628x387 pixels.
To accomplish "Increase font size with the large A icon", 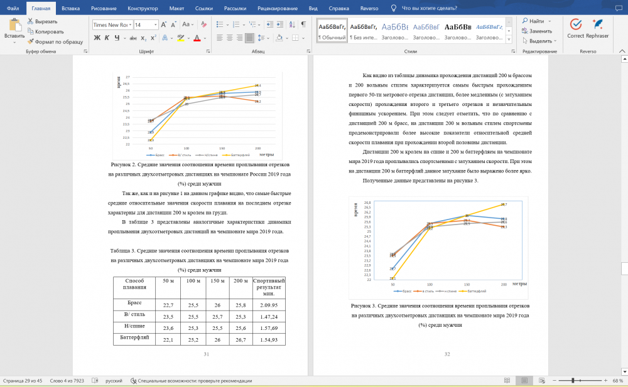I will [163, 25].
